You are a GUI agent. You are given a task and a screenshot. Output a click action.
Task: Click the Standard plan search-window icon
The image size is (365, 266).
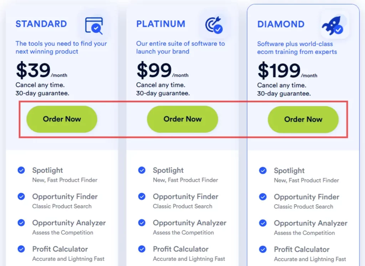tap(94, 26)
